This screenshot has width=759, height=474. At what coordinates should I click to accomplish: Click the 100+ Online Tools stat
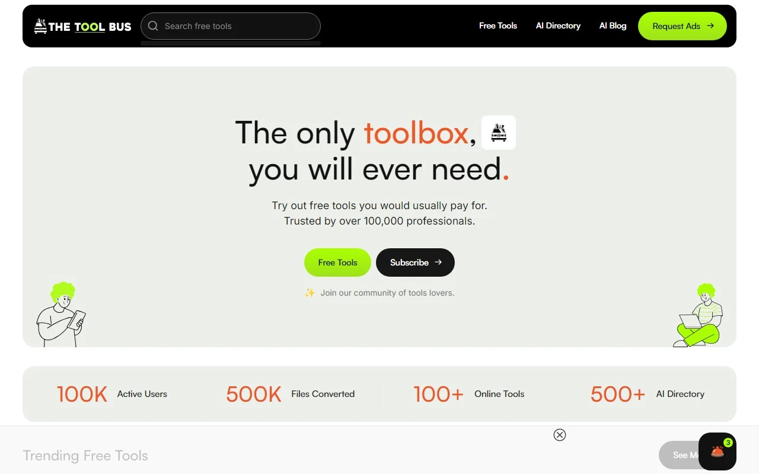point(469,394)
